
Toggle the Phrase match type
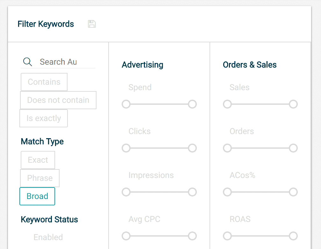point(40,178)
